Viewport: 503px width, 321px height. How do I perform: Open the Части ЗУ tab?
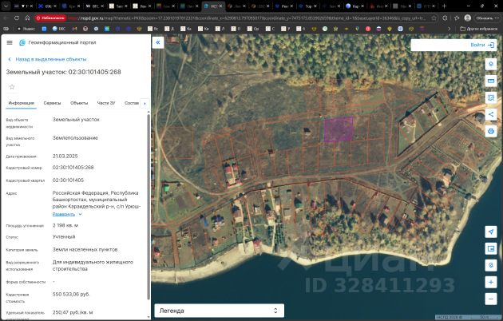tap(106, 103)
